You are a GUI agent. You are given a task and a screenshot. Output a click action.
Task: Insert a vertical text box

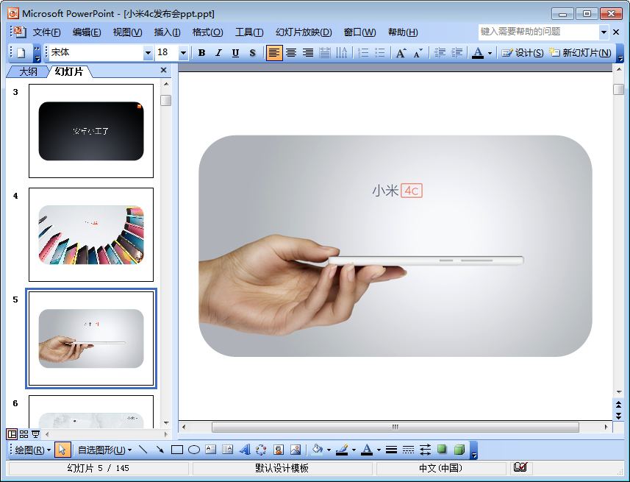227,450
